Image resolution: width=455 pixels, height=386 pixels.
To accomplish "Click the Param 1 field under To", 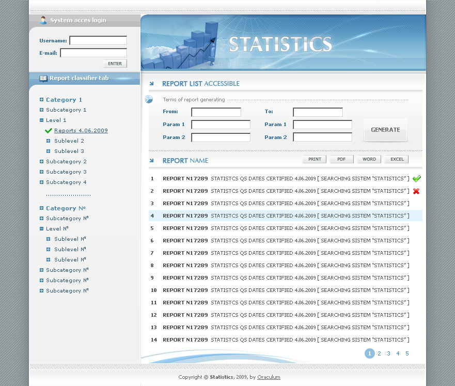I will click(x=322, y=125).
